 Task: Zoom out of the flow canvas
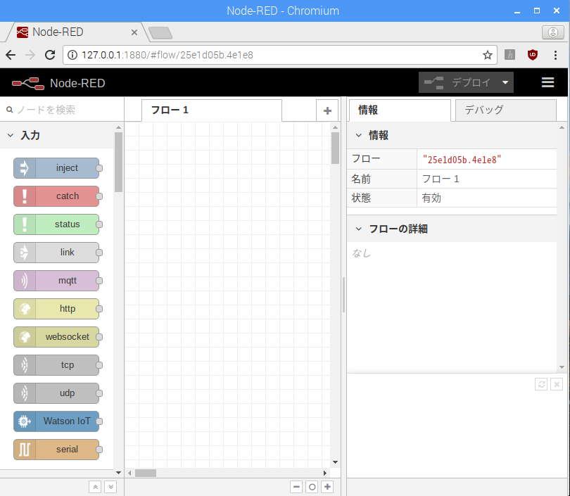coord(296,487)
